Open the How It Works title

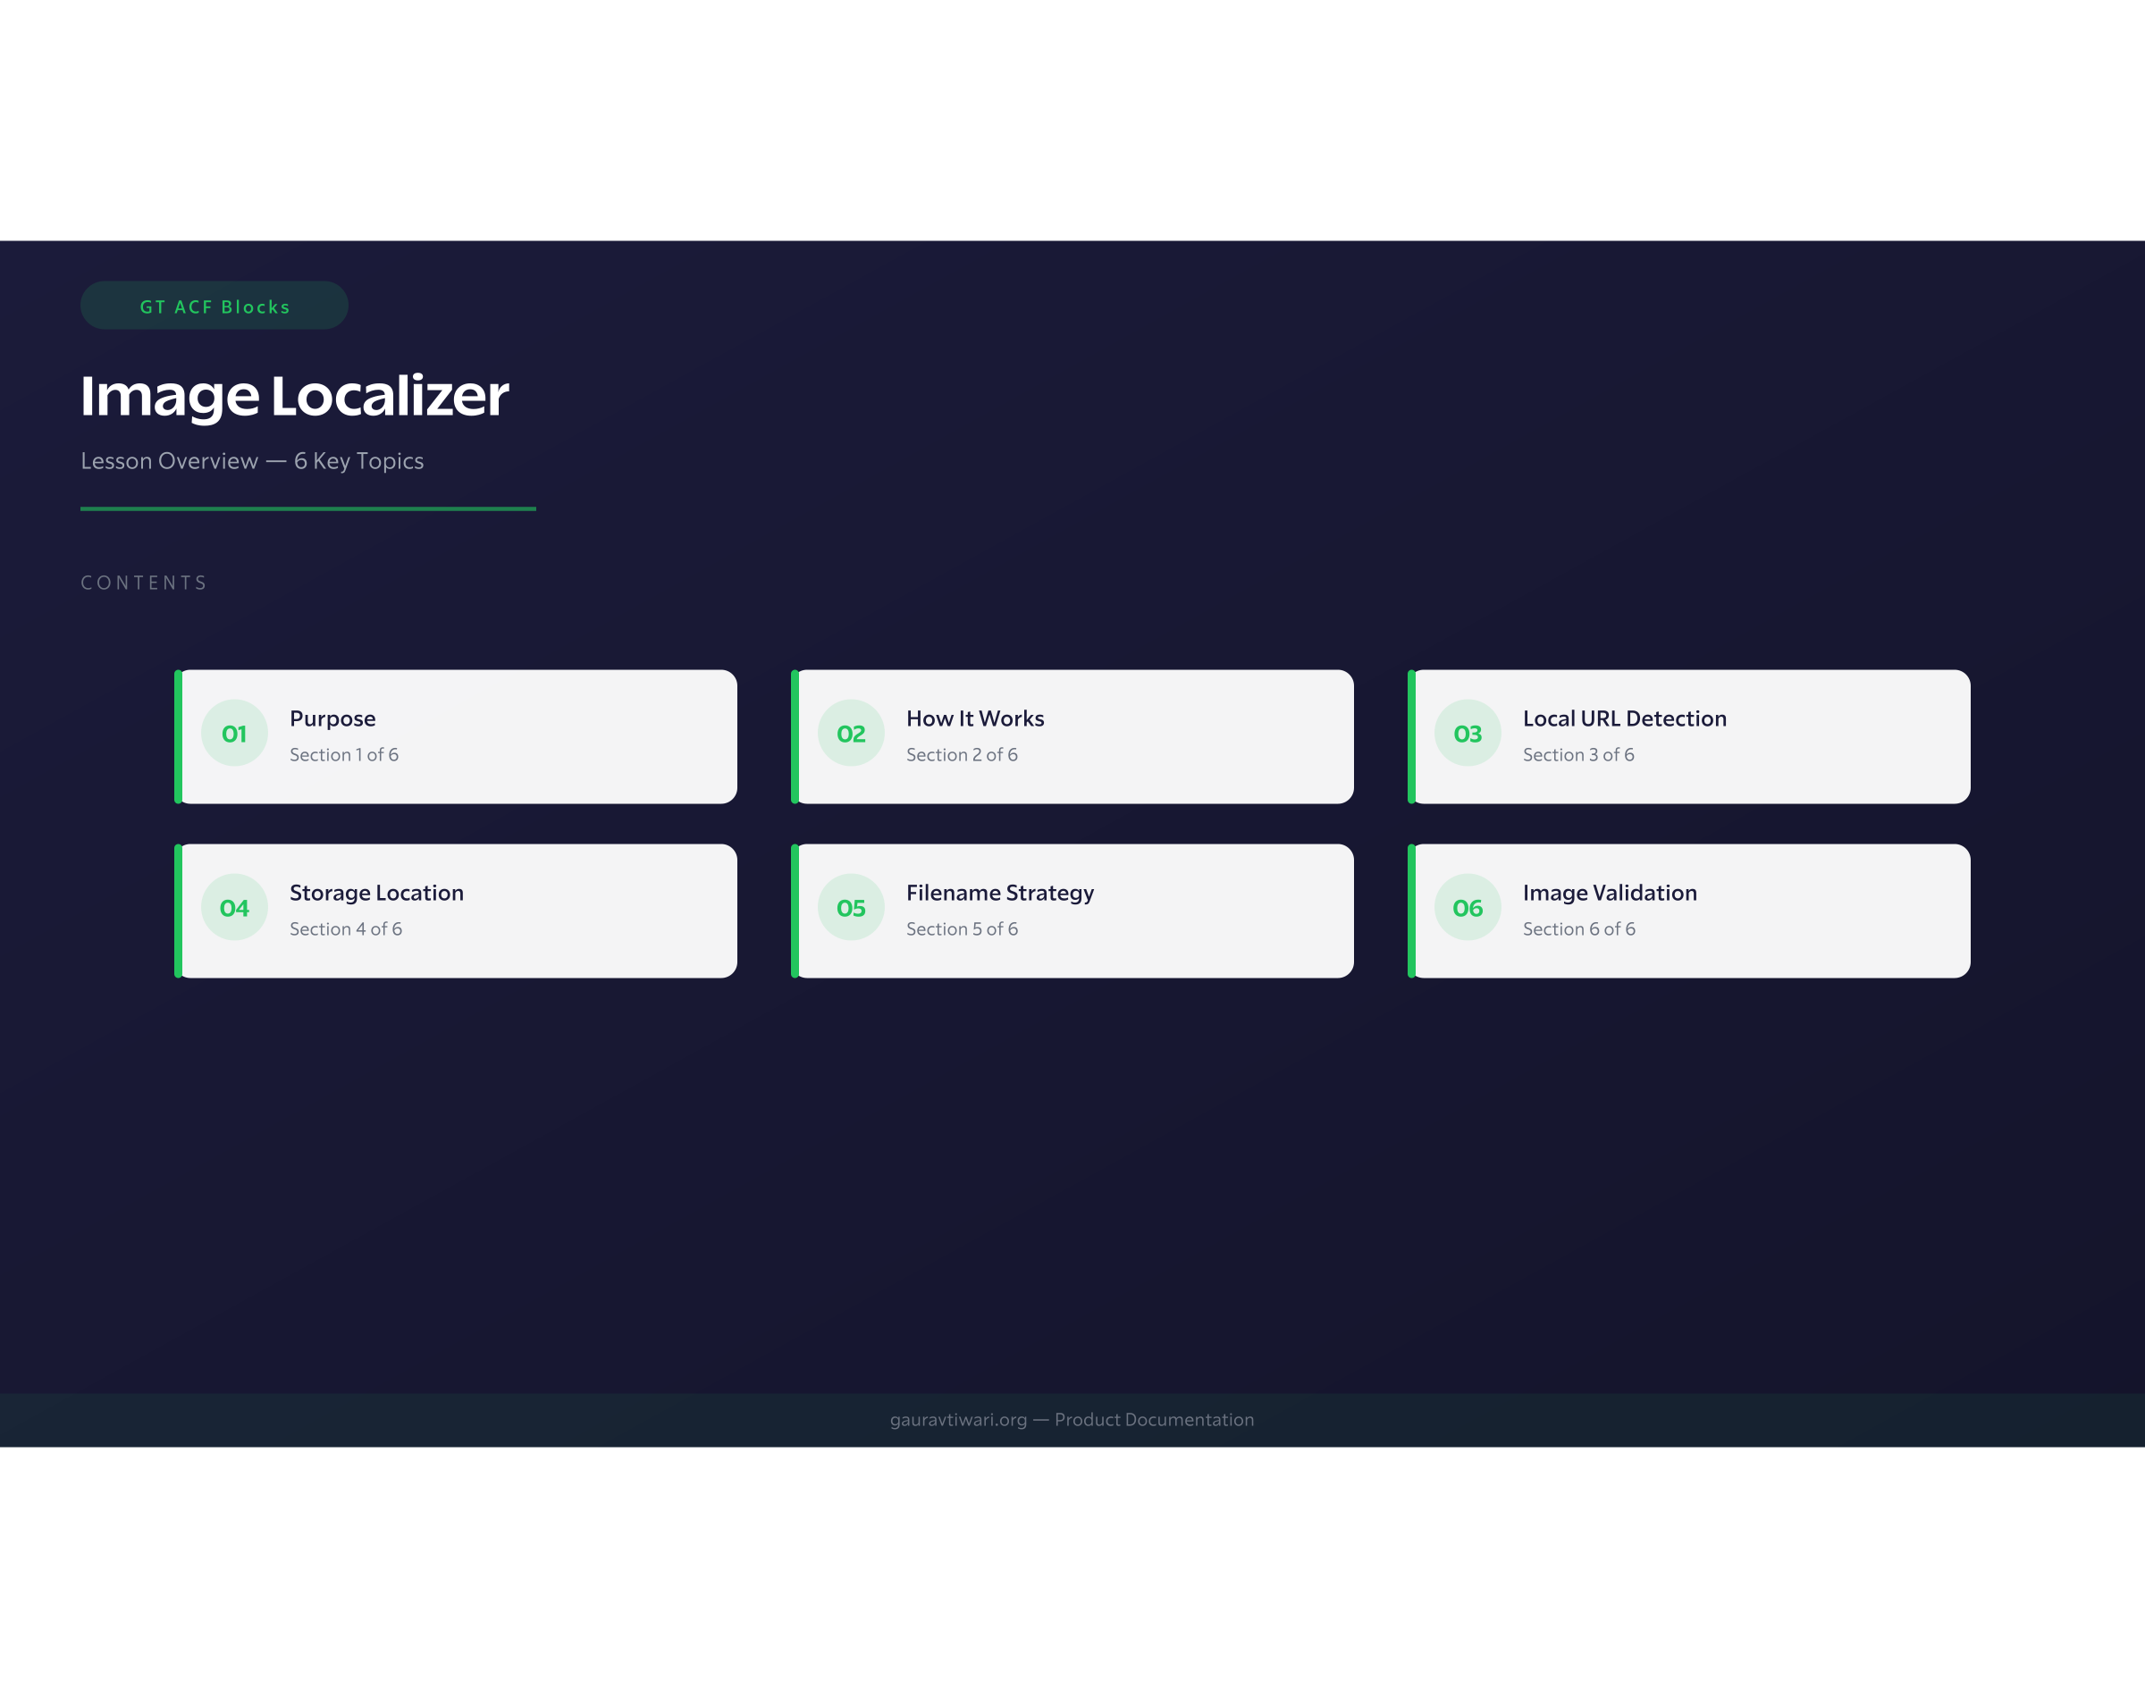(975, 718)
